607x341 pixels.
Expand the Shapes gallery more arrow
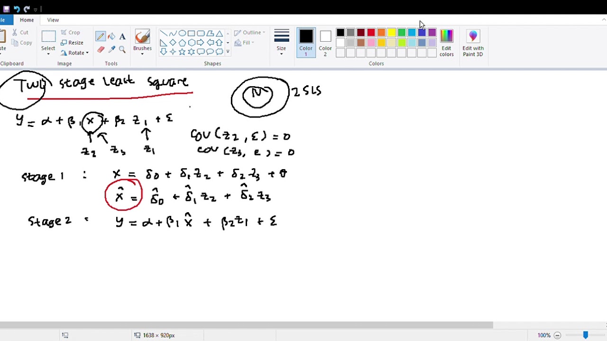[x=228, y=52]
